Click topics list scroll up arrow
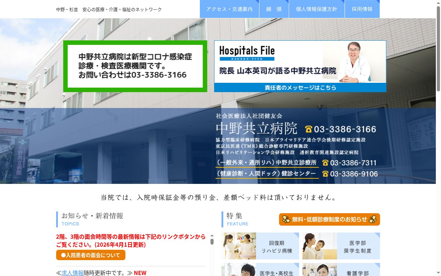This screenshot has width=441, height=276. 212,235
